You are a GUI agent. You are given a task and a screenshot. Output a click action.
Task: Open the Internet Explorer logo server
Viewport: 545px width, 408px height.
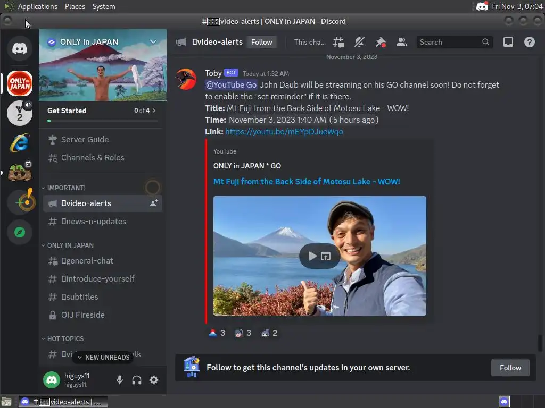click(20, 143)
